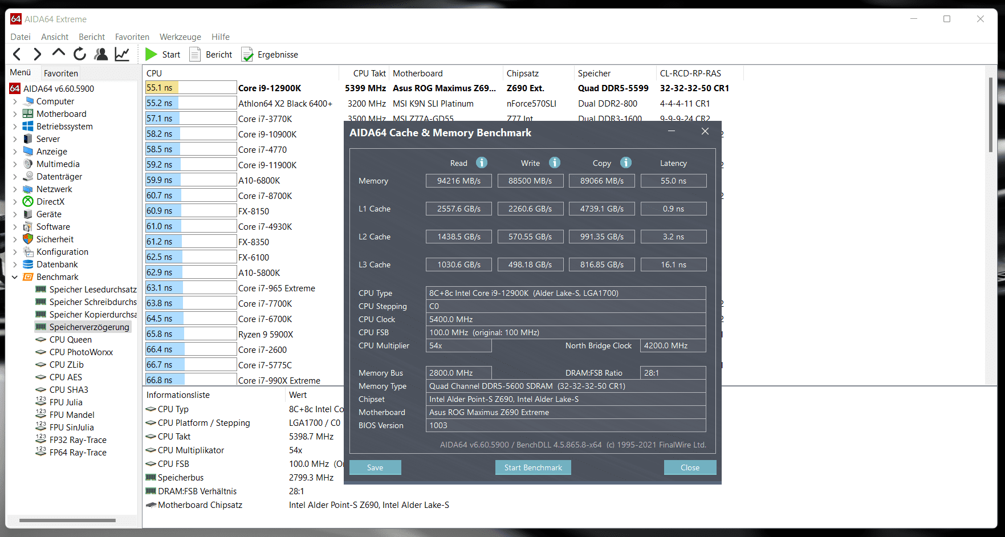The height and width of the screenshot is (537, 1005).
Task: Click the Software tree icon
Action: pos(28,226)
